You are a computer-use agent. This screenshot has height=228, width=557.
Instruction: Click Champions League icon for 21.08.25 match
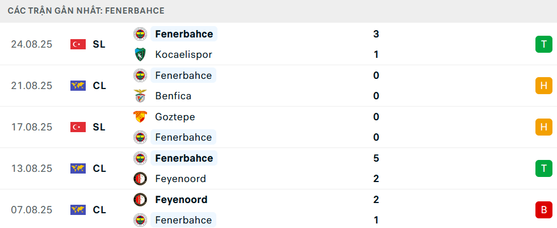[78, 86]
